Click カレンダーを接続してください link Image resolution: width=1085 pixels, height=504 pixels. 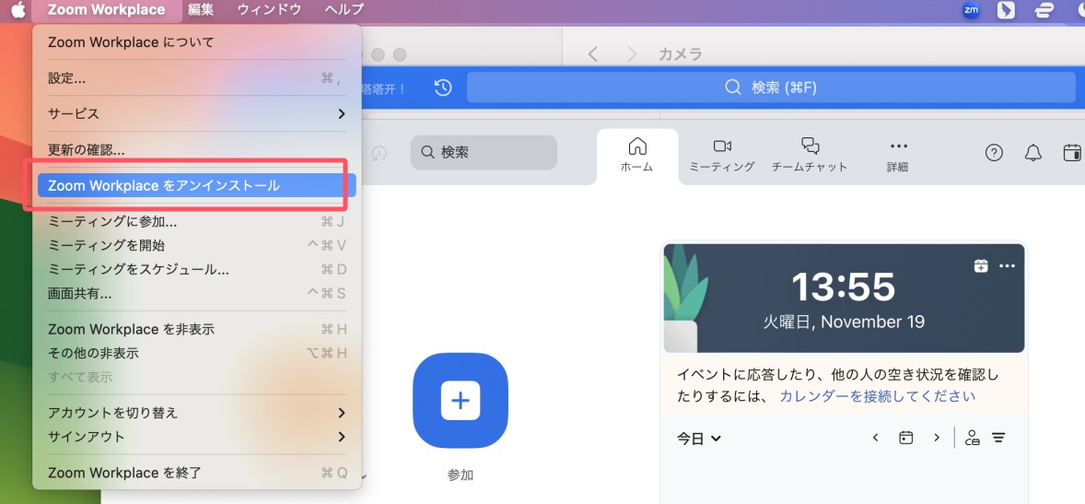click(x=878, y=396)
